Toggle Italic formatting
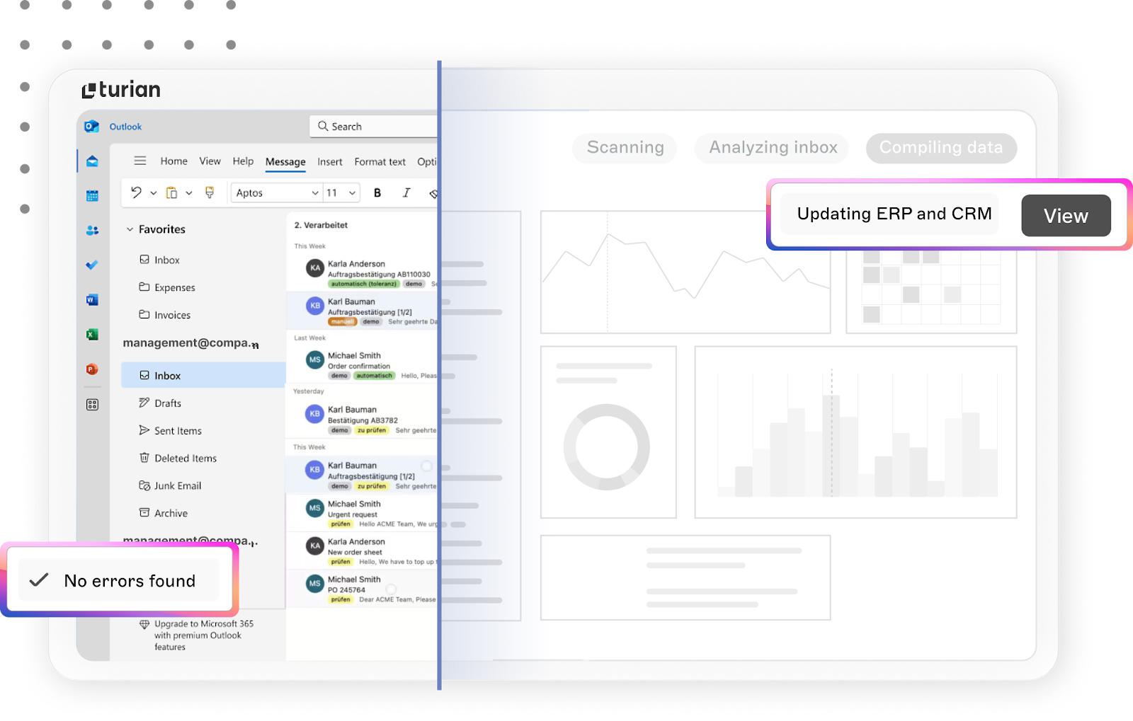Image resolution: width=1133 pixels, height=721 pixels. 406,192
